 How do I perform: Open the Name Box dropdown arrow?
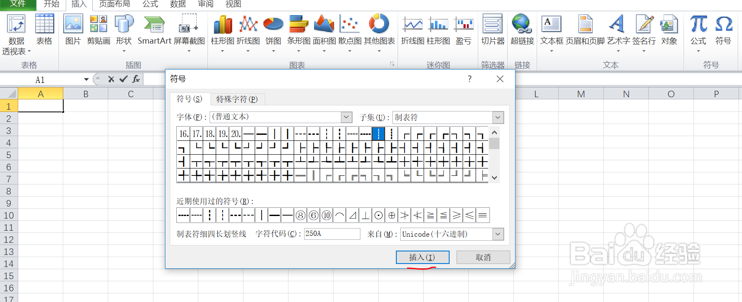point(86,79)
